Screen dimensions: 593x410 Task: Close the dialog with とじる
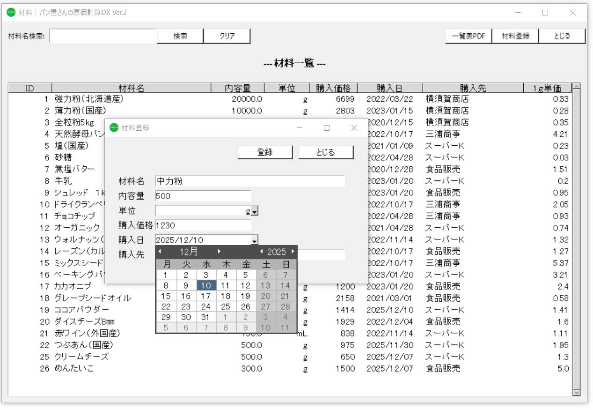tap(326, 152)
